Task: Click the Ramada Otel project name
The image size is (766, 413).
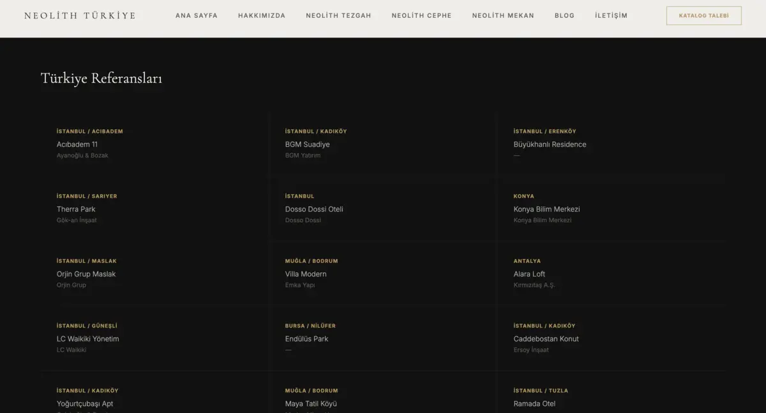Action: (x=534, y=404)
